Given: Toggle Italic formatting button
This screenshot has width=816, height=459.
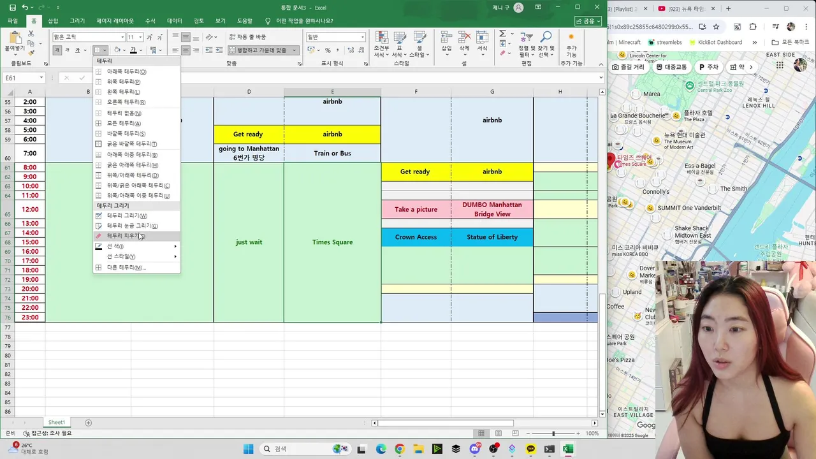Looking at the screenshot, I should [67, 50].
